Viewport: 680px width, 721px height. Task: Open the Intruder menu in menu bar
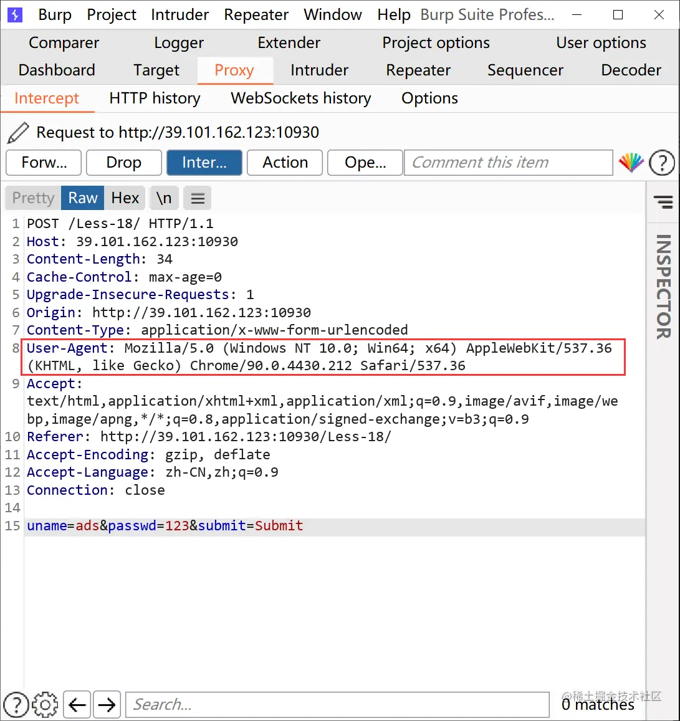pos(180,15)
